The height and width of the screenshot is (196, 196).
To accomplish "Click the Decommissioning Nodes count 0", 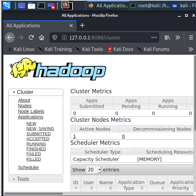I will click(x=123, y=136).
